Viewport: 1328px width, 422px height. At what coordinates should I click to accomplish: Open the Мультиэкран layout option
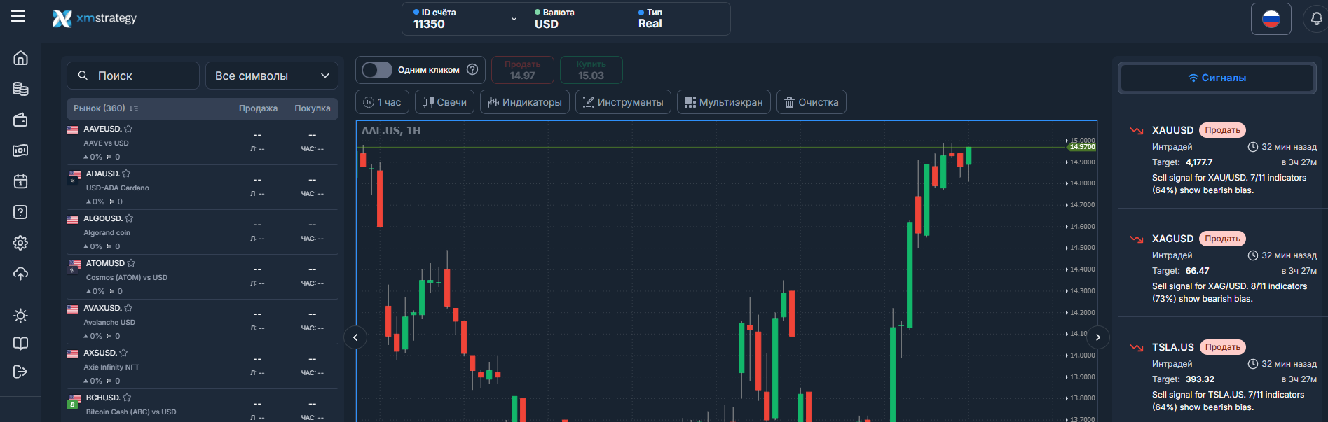click(724, 102)
